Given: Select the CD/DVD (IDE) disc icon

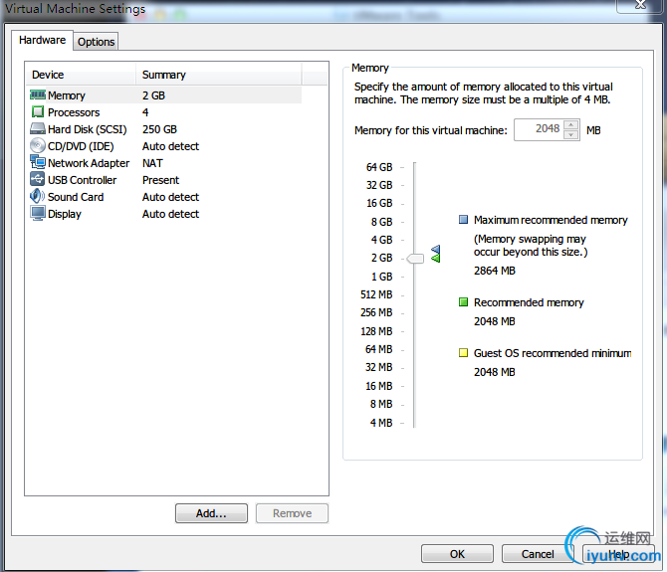Looking at the screenshot, I should (x=38, y=145).
